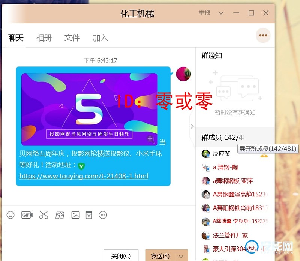This screenshot has height=261, width=300.
Task: Switch to the 相册 tab
Action: point(44,38)
